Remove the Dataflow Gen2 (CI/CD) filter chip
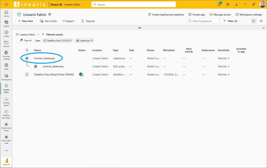Image resolution: width=267 pixels, height=168 pixels. pyautogui.click(x=70, y=41)
